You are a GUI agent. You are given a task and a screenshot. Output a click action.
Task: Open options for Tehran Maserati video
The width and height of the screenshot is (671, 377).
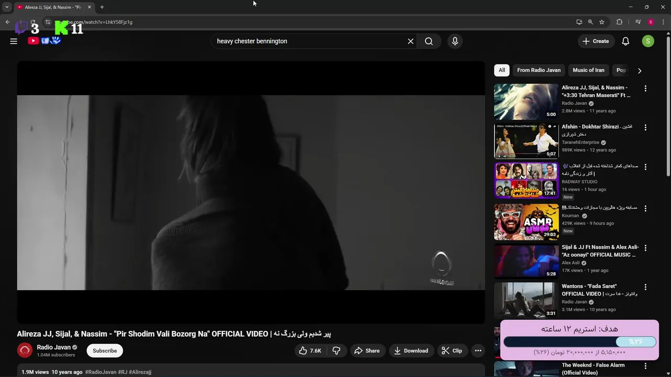(645, 88)
